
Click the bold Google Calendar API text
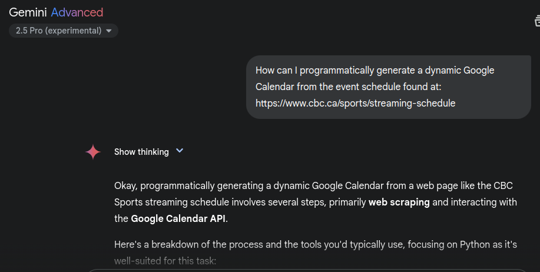click(x=178, y=218)
